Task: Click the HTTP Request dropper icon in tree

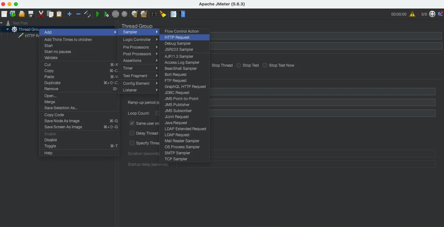Action: point(21,36)
